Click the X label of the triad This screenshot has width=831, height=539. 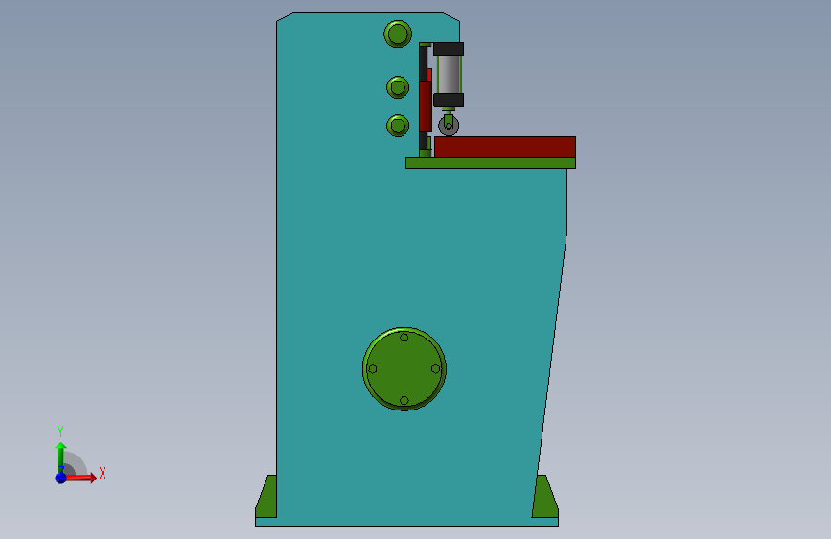103,473
